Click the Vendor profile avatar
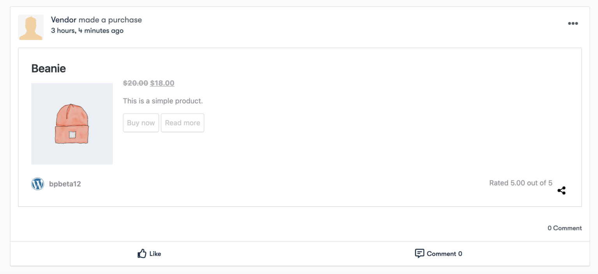 [31, 27]
